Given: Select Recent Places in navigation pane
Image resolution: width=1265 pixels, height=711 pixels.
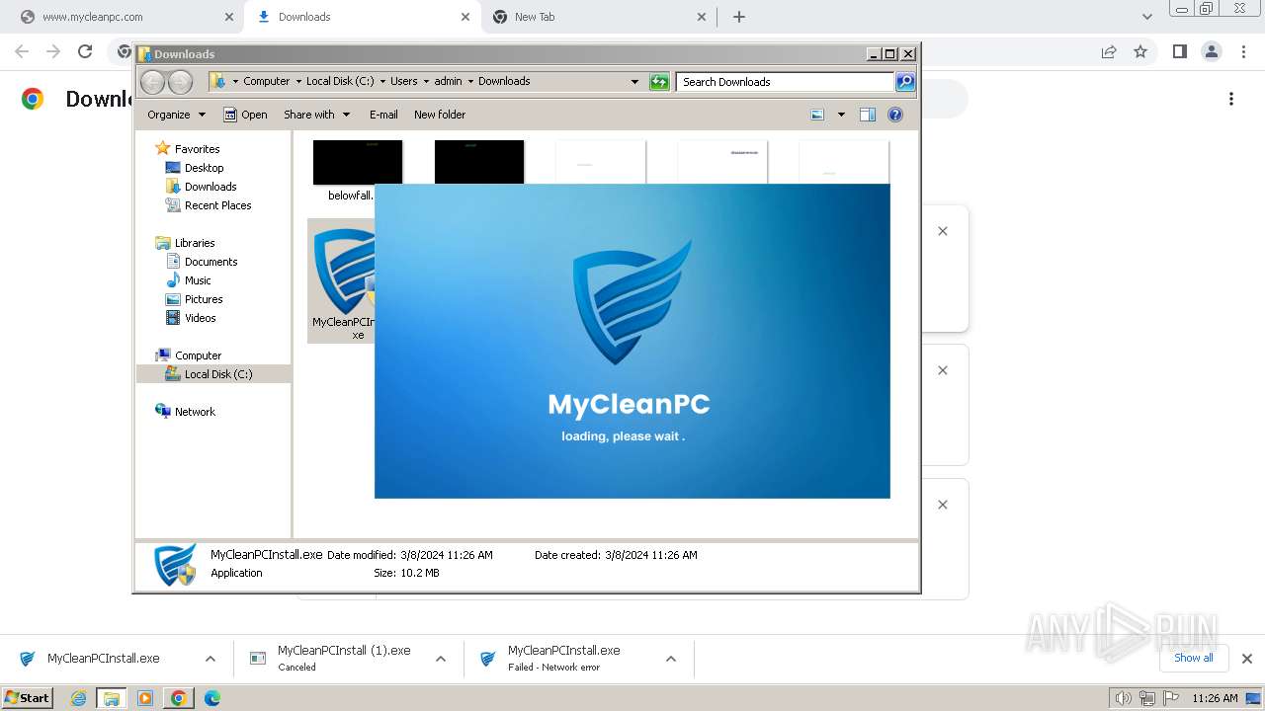Looking at the screenshot, I should click(217, 205).
